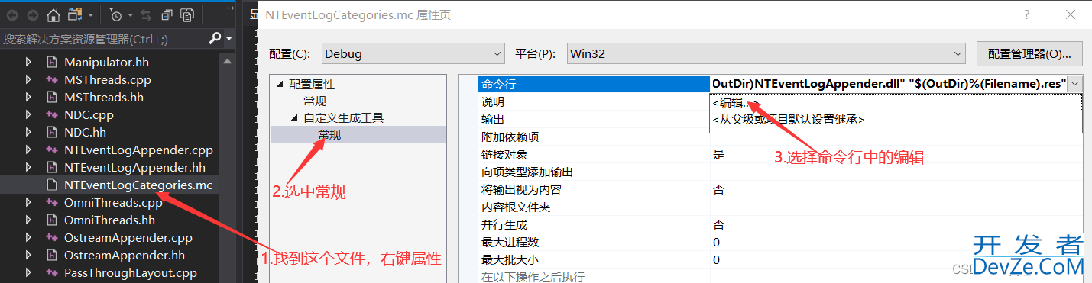Click the sync with active document icon
Image resolution: width=1092 pixels, height=283 pixels.
pyautogui.click(x=147, y=14)
